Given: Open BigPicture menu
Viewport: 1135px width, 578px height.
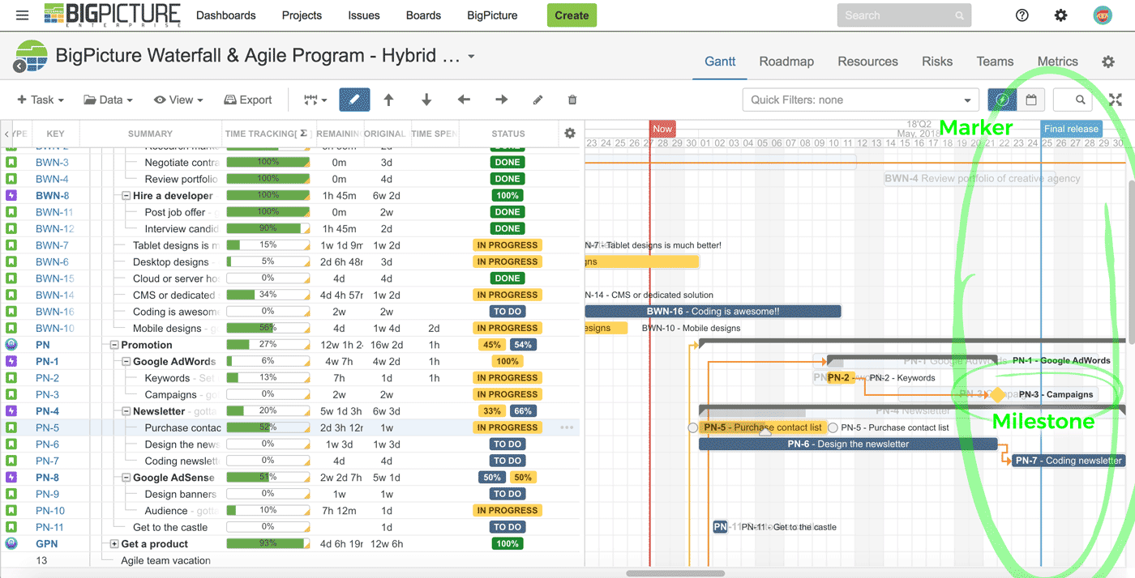Looking at the screenshot, I should point(492,15).
